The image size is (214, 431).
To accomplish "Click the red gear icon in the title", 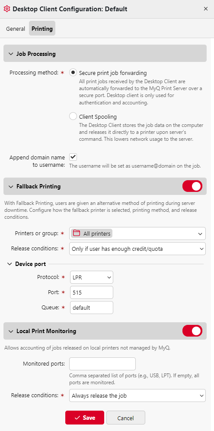I will [x=7, y=9].
